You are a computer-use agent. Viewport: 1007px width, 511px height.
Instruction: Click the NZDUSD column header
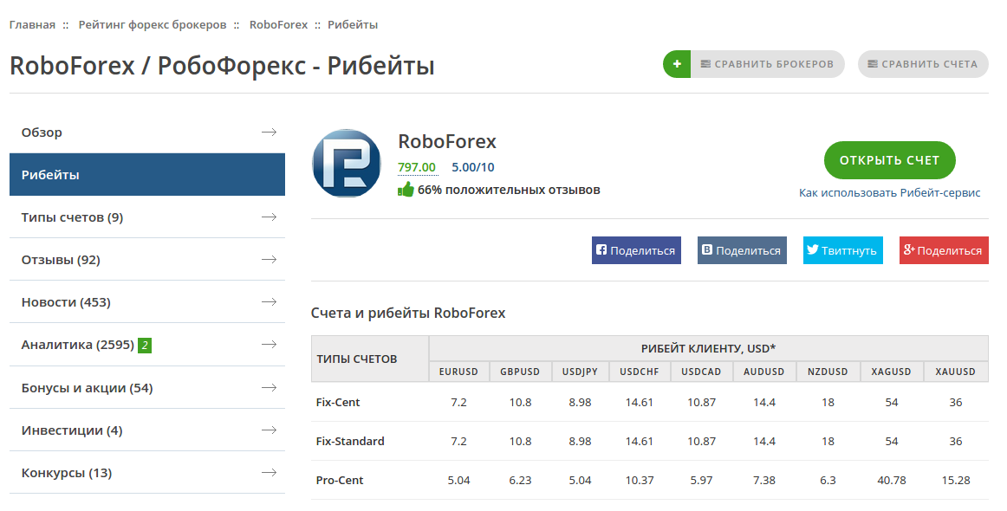pyautogui.click(x=828, y=372)
